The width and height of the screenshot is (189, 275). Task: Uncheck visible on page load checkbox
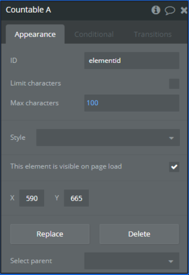tap(174, 167)
